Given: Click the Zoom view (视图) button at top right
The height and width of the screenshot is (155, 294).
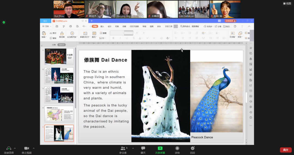Looking at the screenshot, I should [287, 3].
